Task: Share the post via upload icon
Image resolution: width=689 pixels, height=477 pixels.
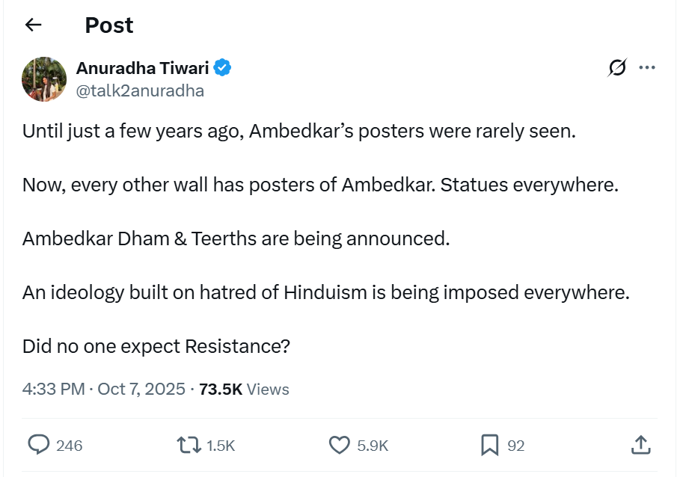Action: 640,445
